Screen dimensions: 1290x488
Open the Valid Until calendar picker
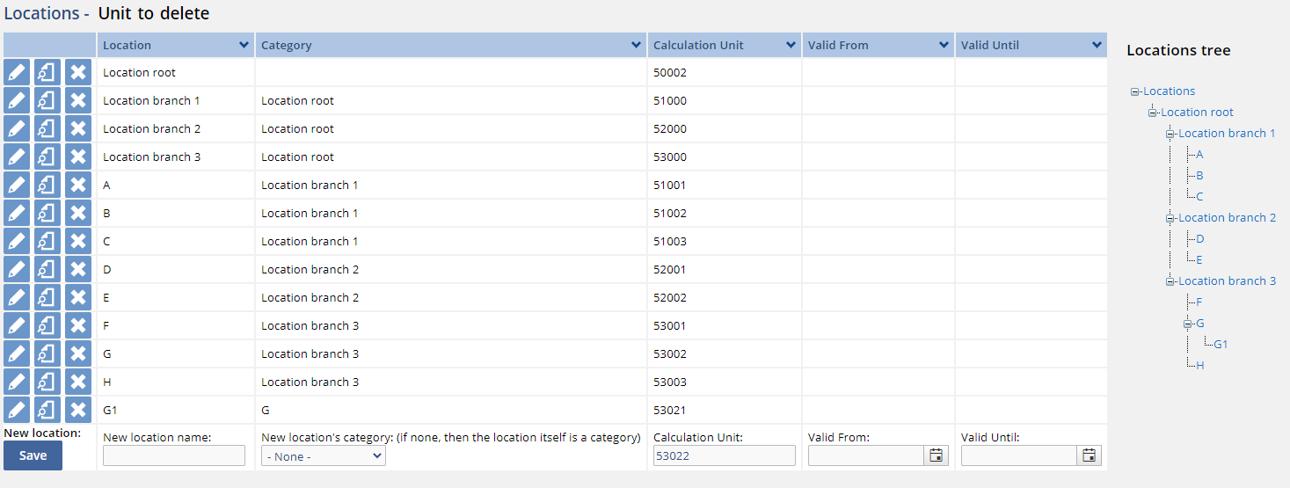(x=1090, y=455)
